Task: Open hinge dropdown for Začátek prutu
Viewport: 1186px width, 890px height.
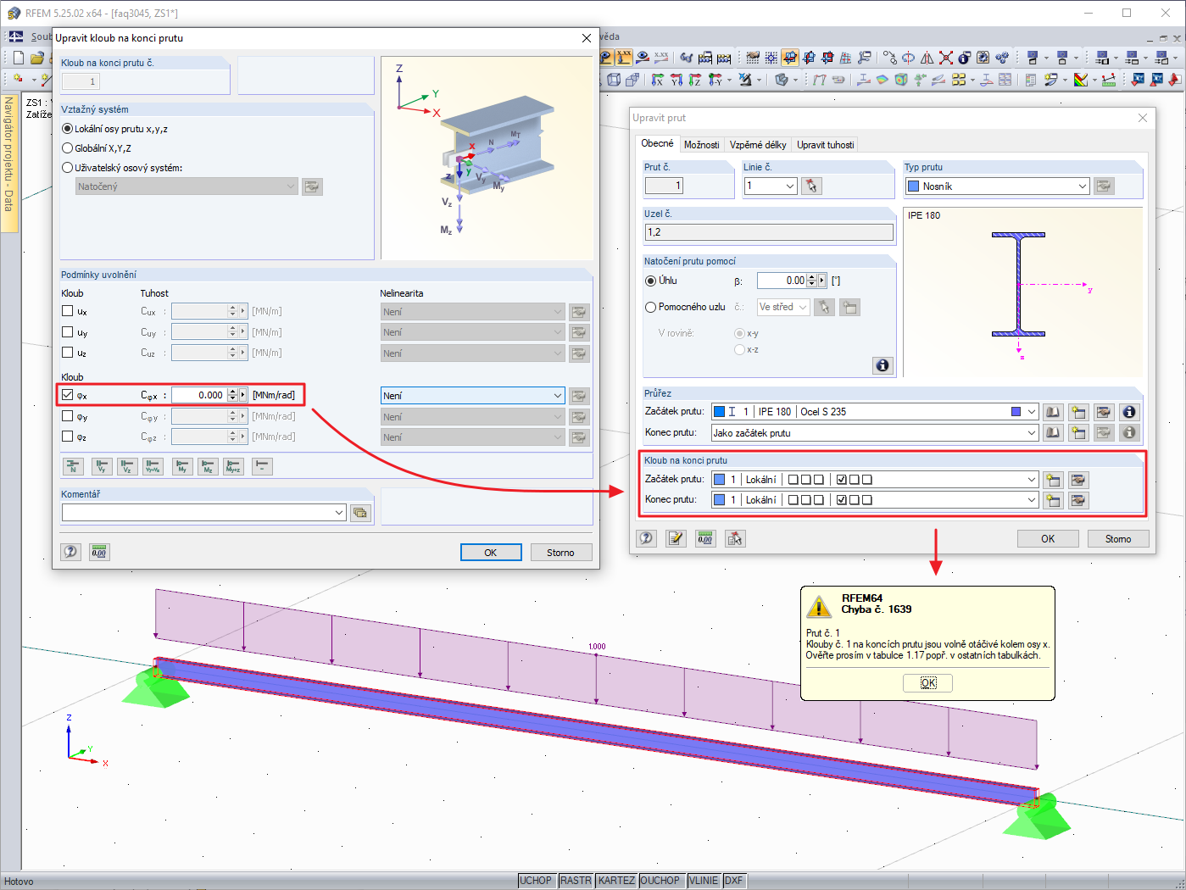Action: coord(1032,480)
